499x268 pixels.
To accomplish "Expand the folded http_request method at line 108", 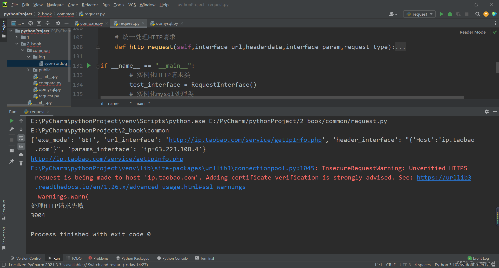I will (x=98, y=47).
